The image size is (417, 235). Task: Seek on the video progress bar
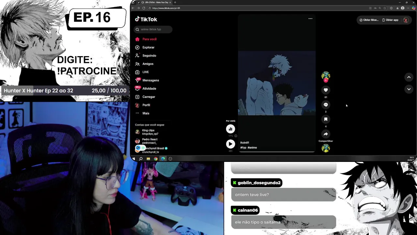[x=277, y=152]
